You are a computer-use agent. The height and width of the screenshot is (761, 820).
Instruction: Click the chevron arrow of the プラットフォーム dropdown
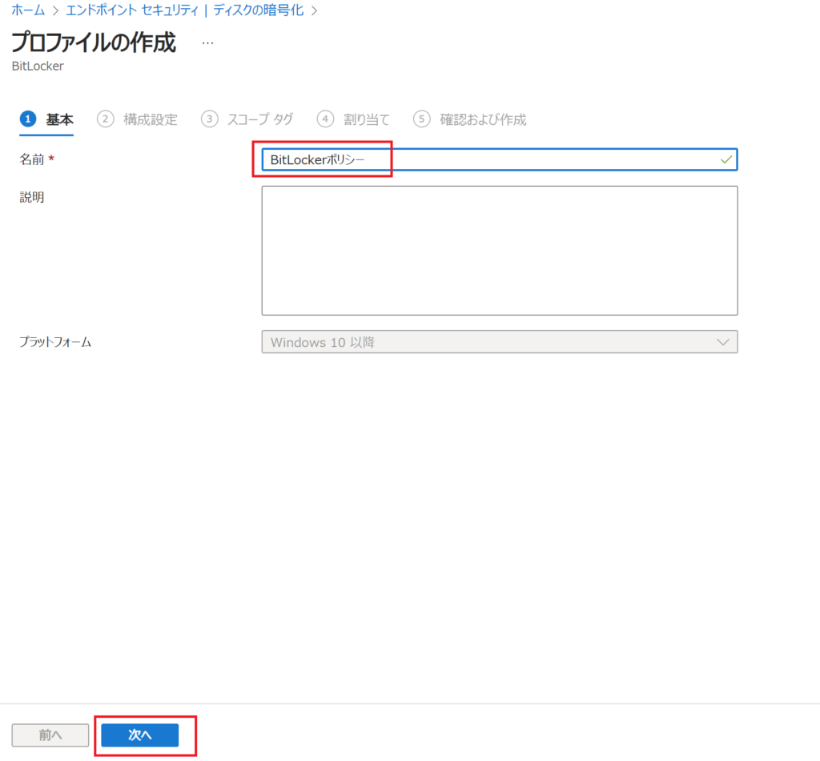pyautogui.click(x=723, y=342)
